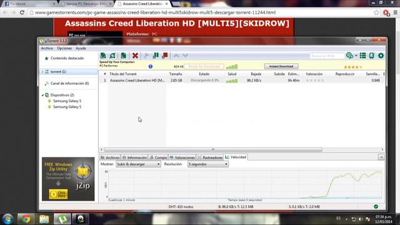Switch to the Velocidad tab
This screenshot has width=400, height=225.
coord(236,157)
